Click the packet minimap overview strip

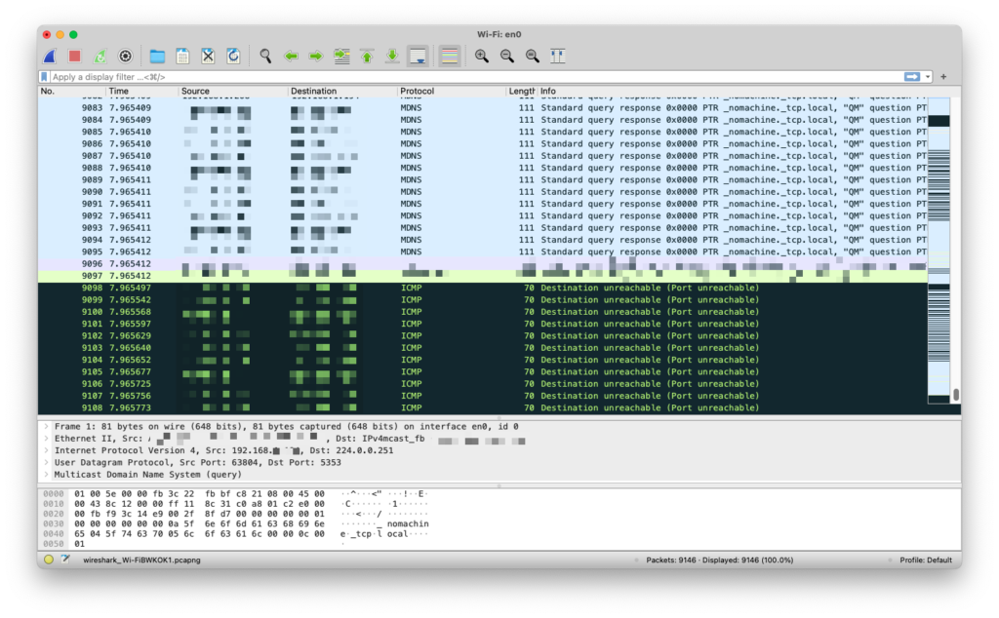pyautogui.click(x=939, y=251)
